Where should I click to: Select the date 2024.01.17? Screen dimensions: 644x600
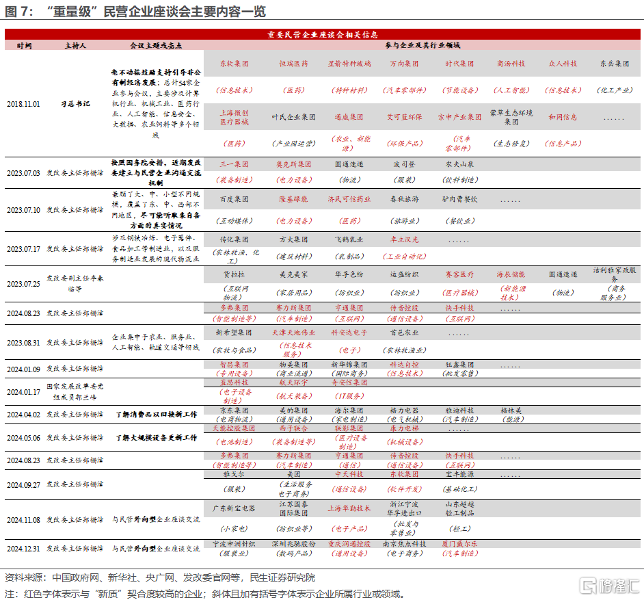[x=23, y=392]
